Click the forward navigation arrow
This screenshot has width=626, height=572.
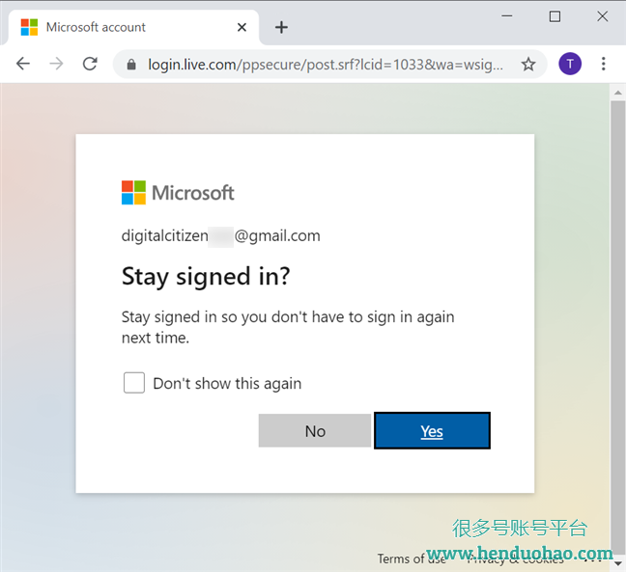(56, 64)
